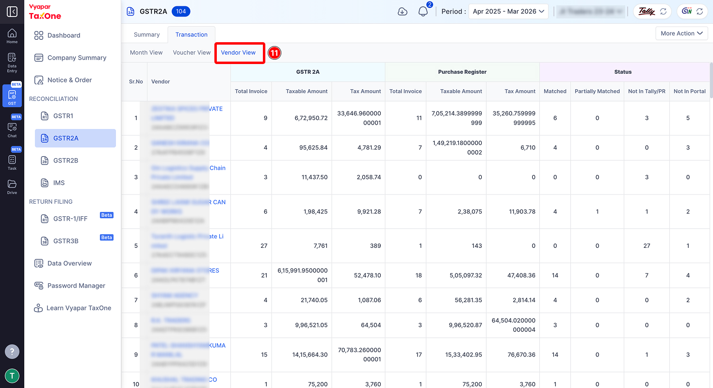713x388 pixels.
Task: Open GSTR2A reconciliation
Action: point(75,138)
